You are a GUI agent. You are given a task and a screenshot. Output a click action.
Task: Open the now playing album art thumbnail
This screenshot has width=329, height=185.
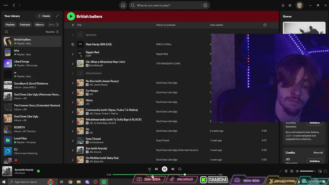point(7,171)
